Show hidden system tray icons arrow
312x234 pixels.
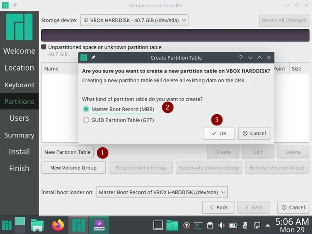click(x=267, y=225)
